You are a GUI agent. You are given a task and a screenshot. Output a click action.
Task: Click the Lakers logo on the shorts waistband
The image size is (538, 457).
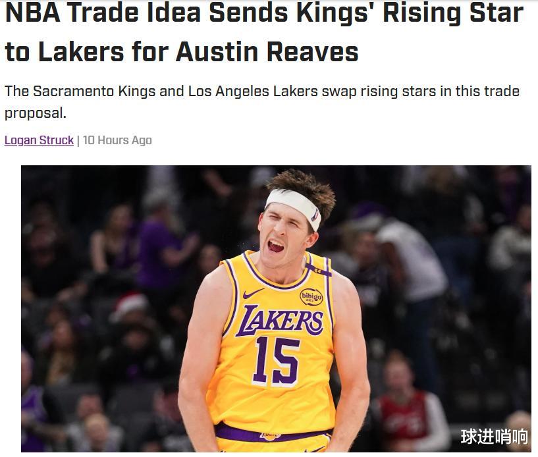(x=271, y=437)
